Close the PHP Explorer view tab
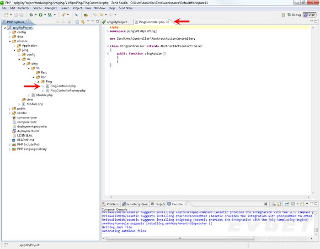 click(x=27, y=22)
